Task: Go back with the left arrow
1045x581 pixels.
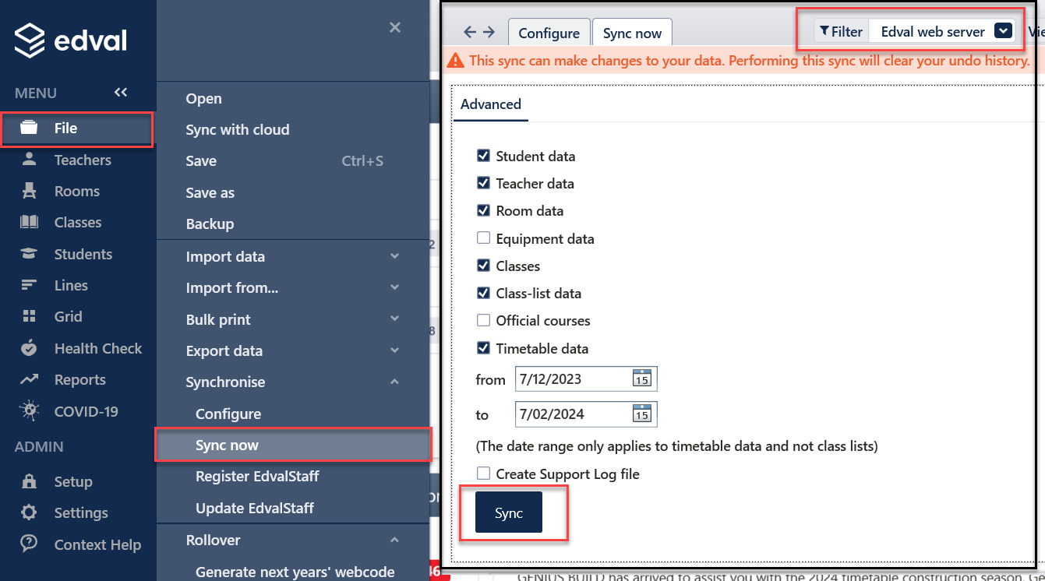Action: pos(469,32)
